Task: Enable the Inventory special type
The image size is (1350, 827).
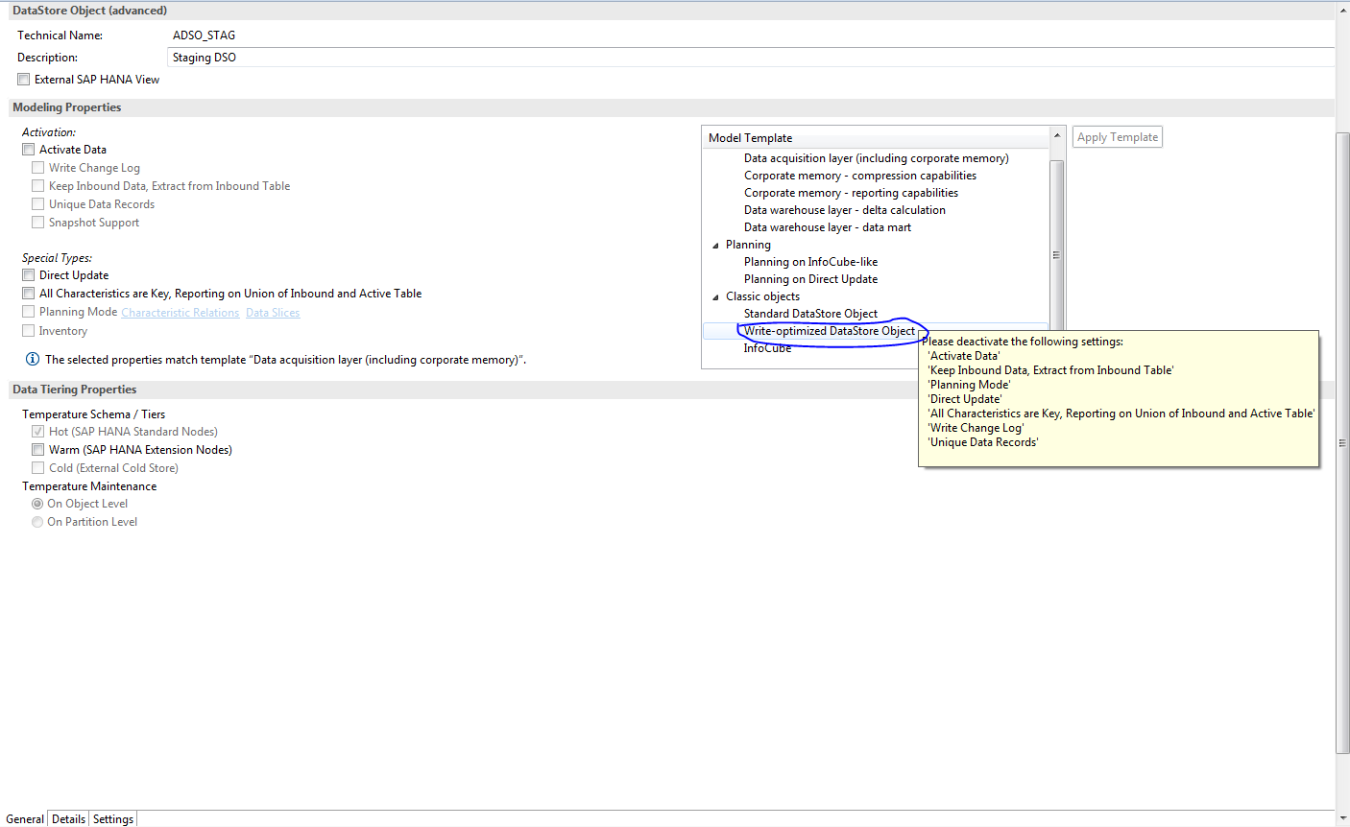Action: 28,330
